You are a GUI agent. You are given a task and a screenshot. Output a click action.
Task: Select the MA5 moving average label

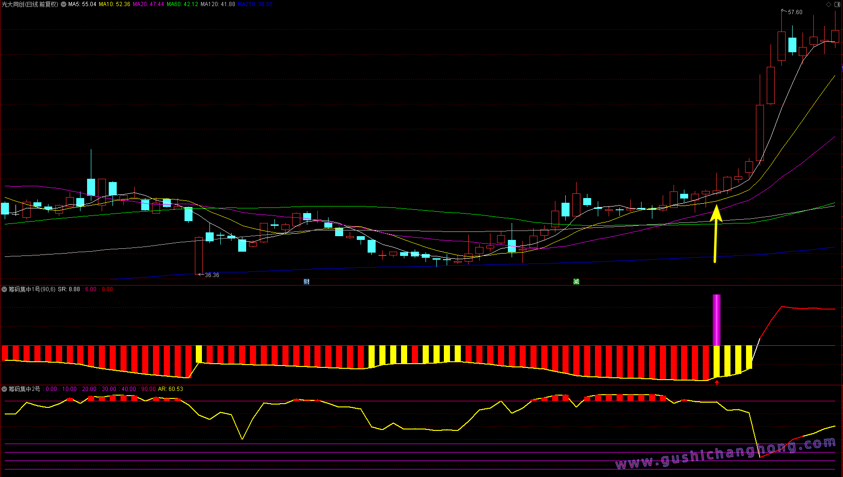[82, 4]
